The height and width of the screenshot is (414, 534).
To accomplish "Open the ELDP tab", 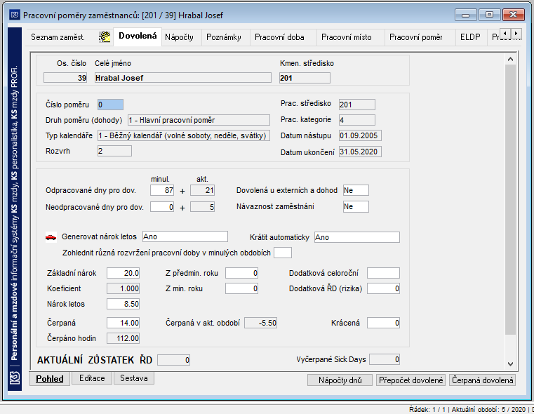I will click(x=470, y=37).
